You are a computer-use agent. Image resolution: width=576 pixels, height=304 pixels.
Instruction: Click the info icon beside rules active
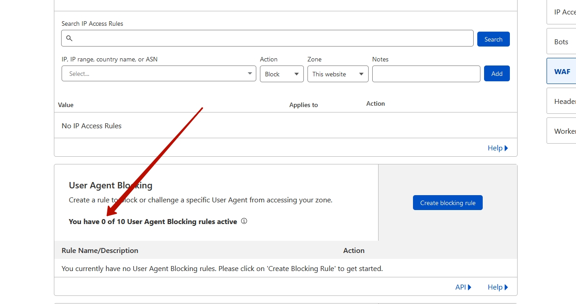pos(244,221)
